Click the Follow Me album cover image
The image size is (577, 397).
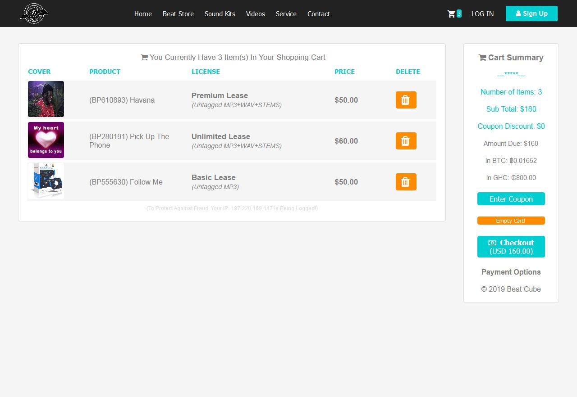(46, 181)
